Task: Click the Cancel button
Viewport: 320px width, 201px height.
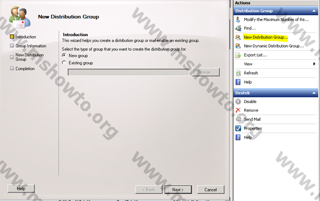Action: click(211, 189)
